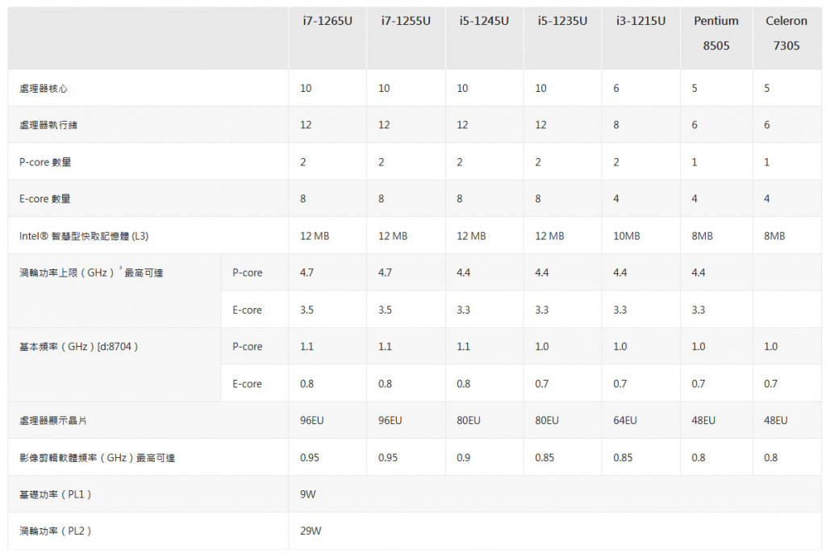Click the 8MB cache value for Celeron 7305
The image size is (826, 558).
pyautogui.click(x=774, y=235)
